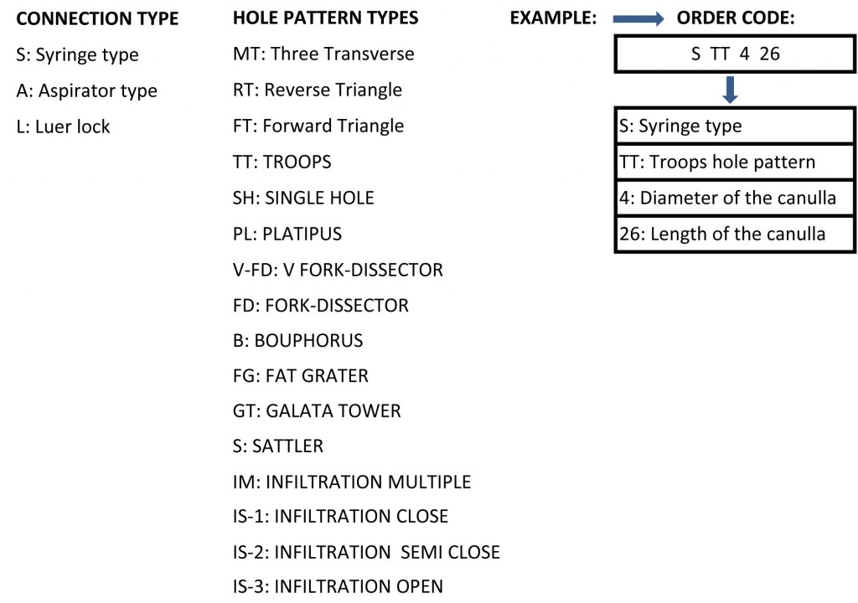Screen dimensions: 858x603
Task: Select RT: Reverse Triangle pattern
Action: click(318, 90)
